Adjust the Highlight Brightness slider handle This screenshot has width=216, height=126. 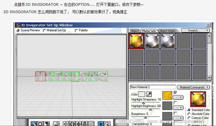[151, 110]
